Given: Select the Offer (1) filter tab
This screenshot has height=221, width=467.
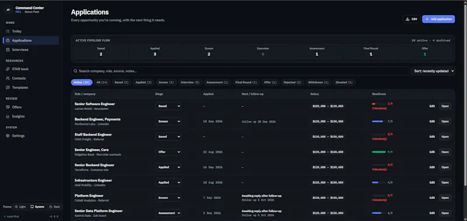Looking at the screenshot, I should tap(270, 83).
